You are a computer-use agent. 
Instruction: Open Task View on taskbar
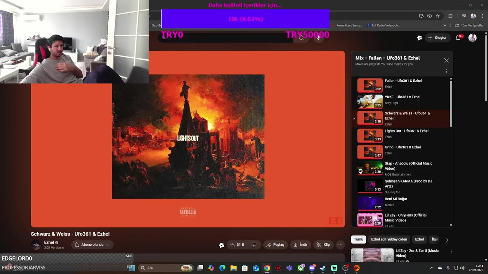coord(200,268)
